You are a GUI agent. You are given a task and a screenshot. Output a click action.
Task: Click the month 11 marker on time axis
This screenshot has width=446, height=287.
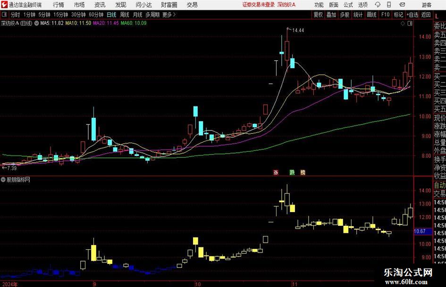295,284
